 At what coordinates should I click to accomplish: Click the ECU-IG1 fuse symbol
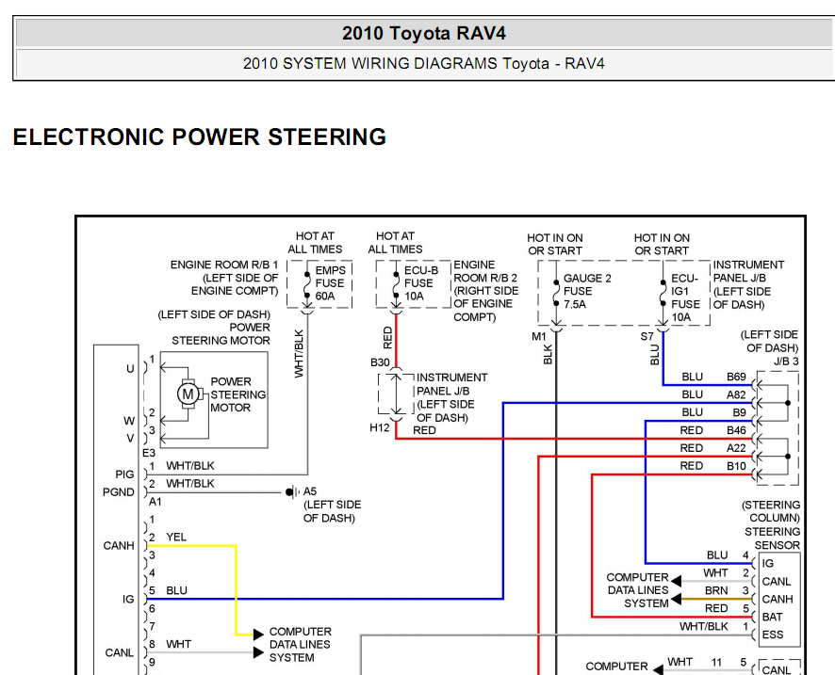coord(663,293)
